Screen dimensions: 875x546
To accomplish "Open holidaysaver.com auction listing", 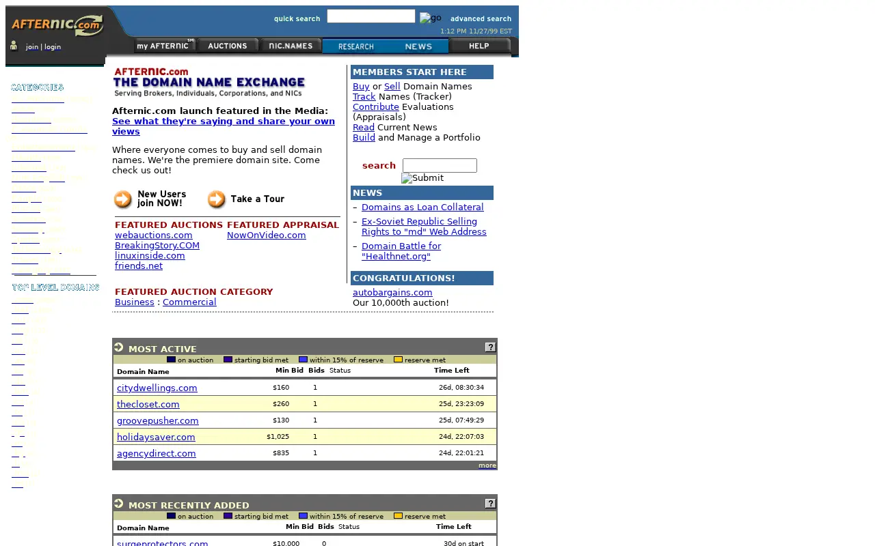I will click(x=156, y=437).
